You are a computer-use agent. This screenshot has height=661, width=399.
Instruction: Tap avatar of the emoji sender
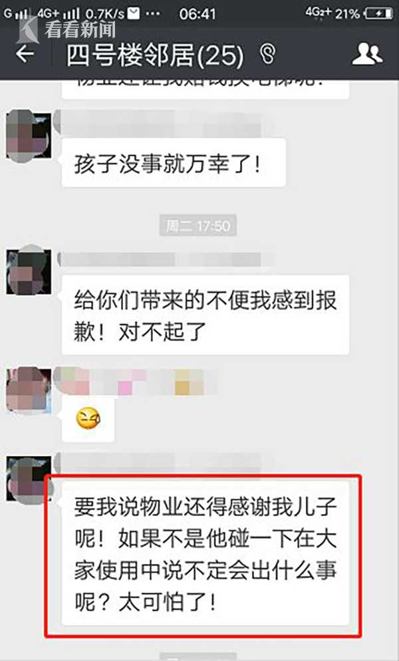click(29, 389)
